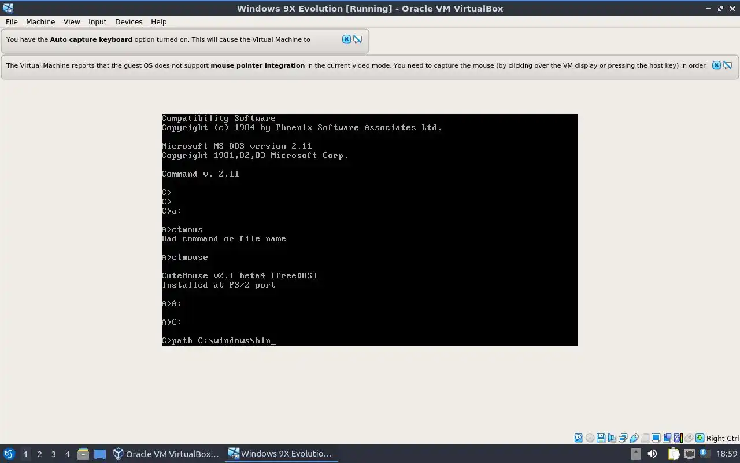Click inside the MS-DOS guest display
Image resolution: width=740 pixels, height=463 pixels.
tap(370, 230)
